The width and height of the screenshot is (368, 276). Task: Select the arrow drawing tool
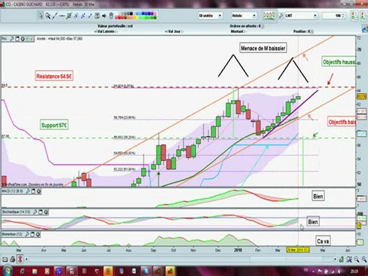104,16
